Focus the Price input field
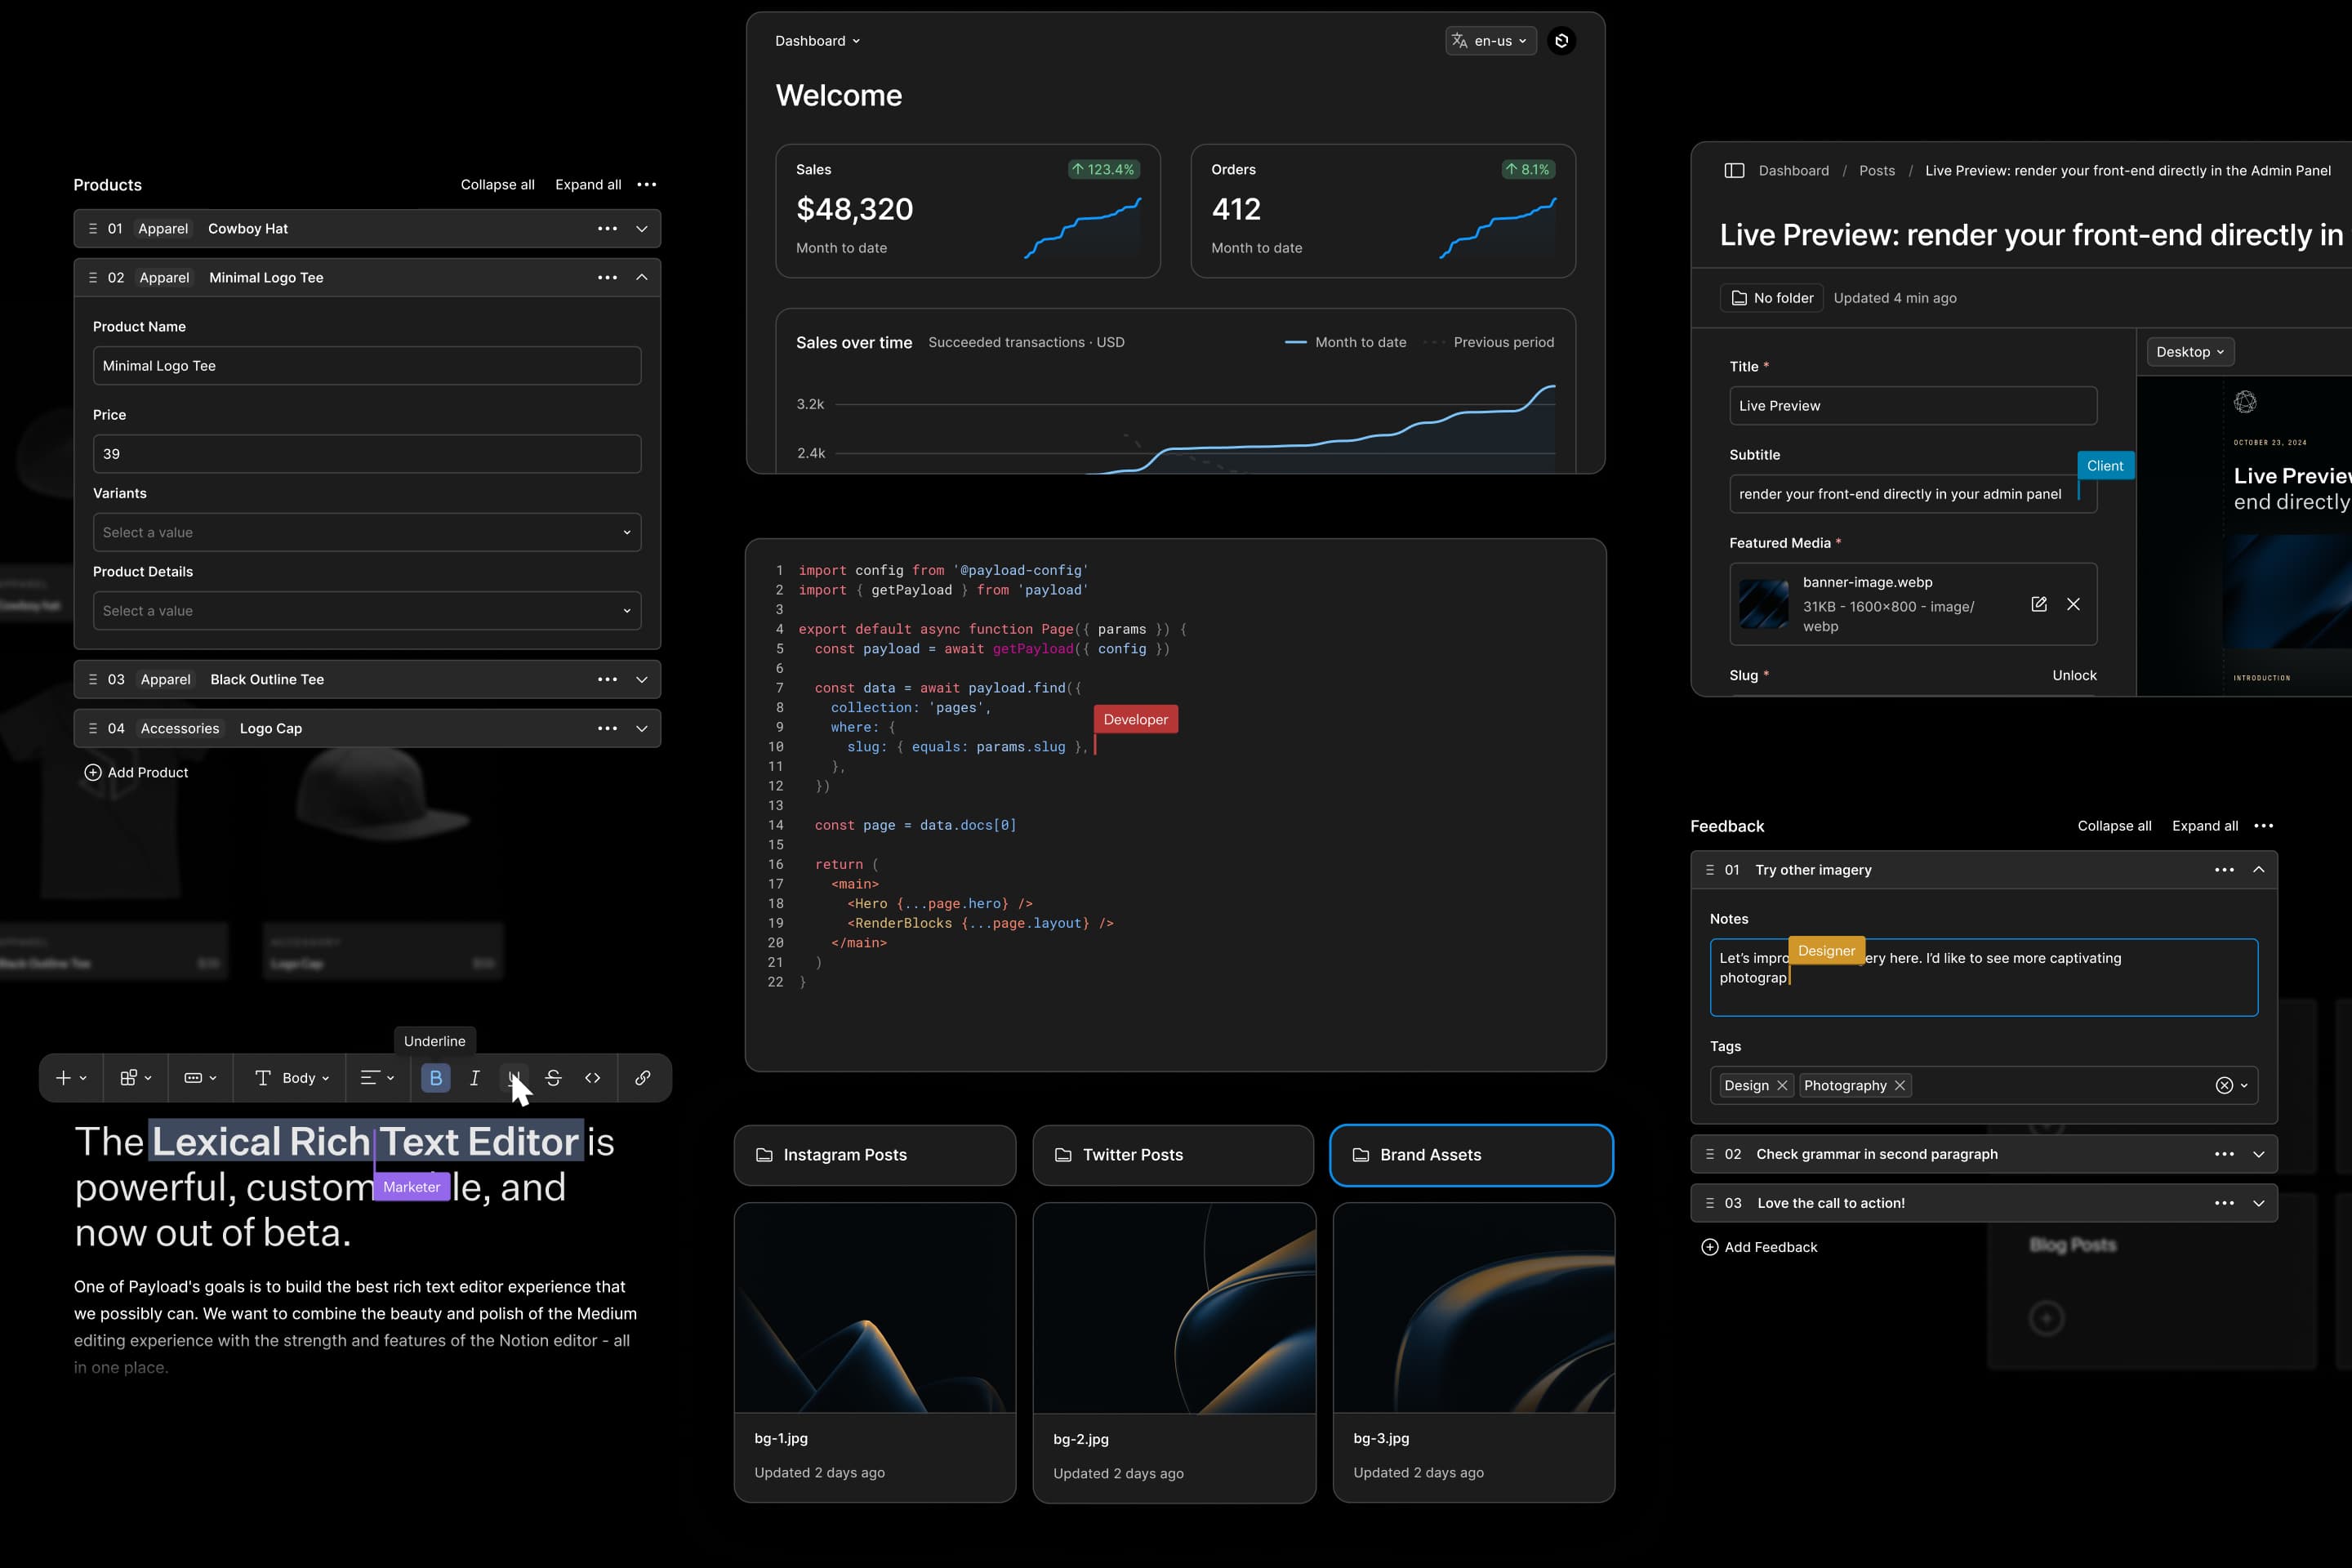Image resolution: width=2352 pixels, height=1568 pixels. click(367, 454)
